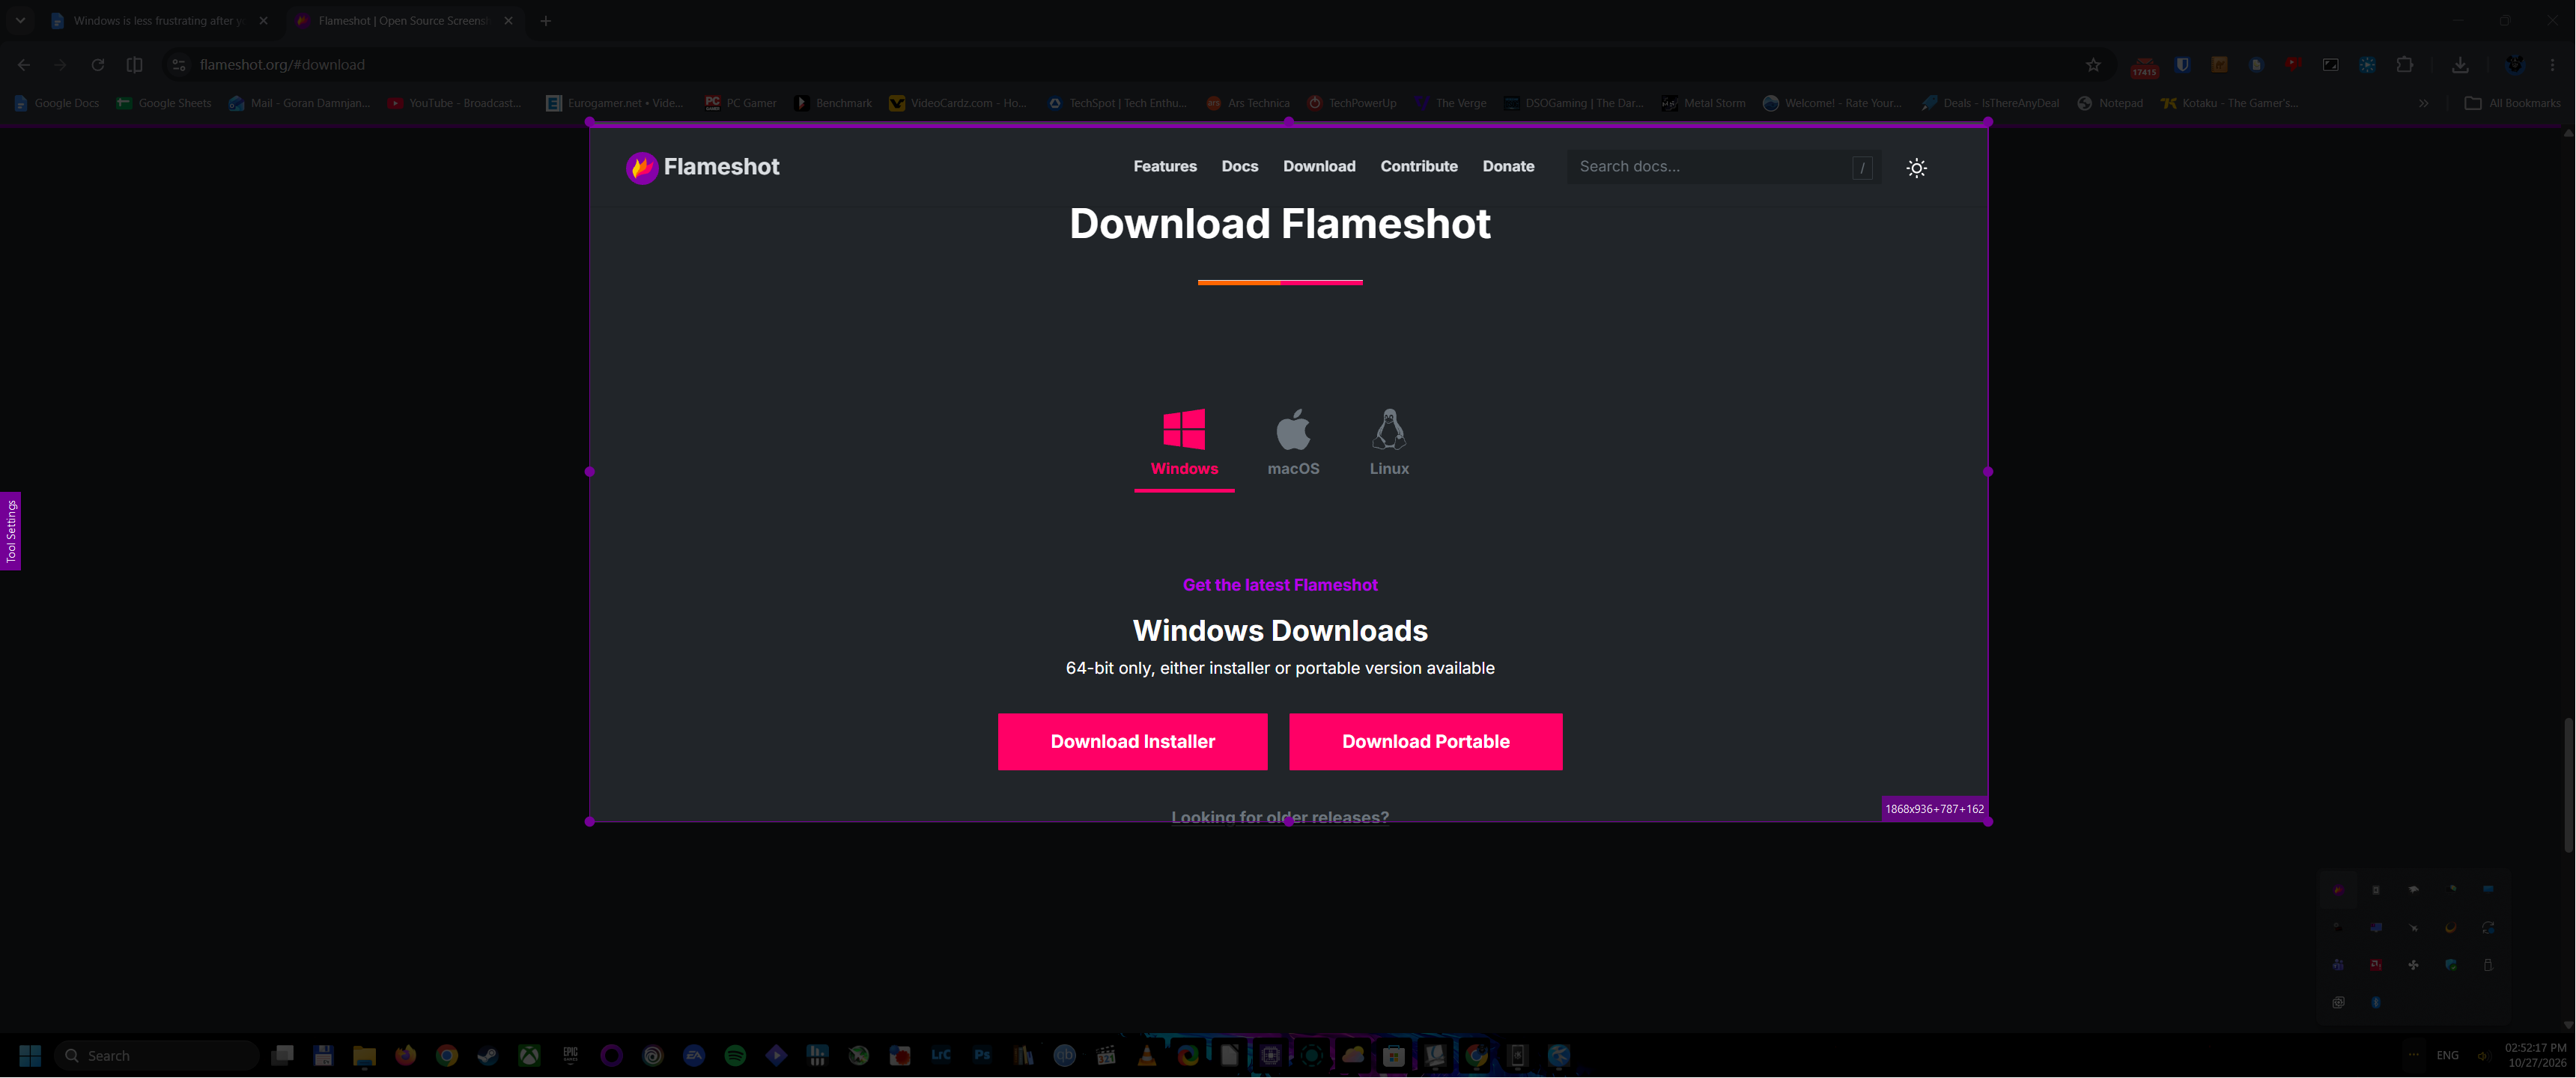Open the PC Gamer bookmark

tap(741, 103)
